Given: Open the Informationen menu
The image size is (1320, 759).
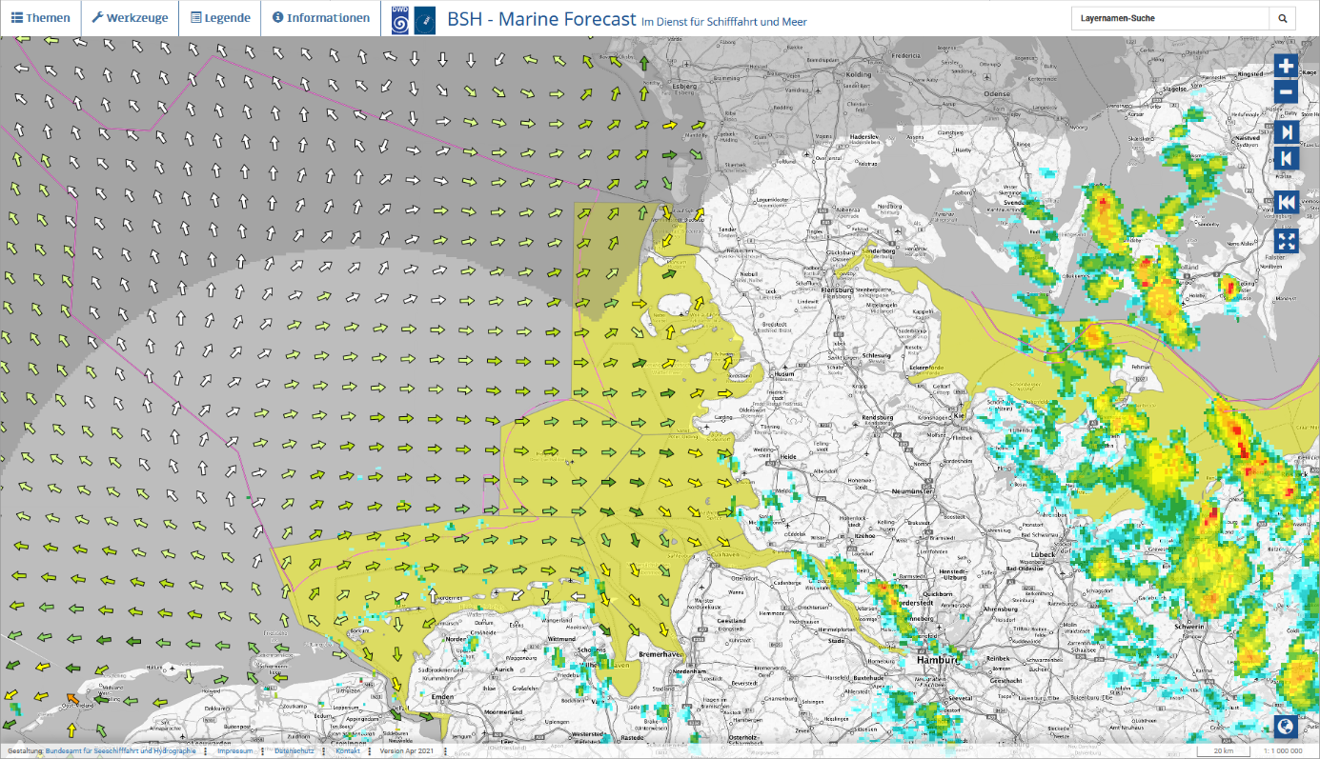Looking at the screenshot, I should (x=320, y=18).
